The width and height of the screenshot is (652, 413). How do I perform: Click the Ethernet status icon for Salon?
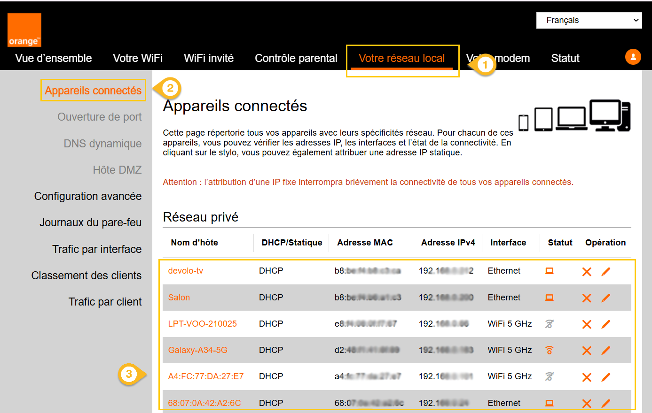point(549,298)
